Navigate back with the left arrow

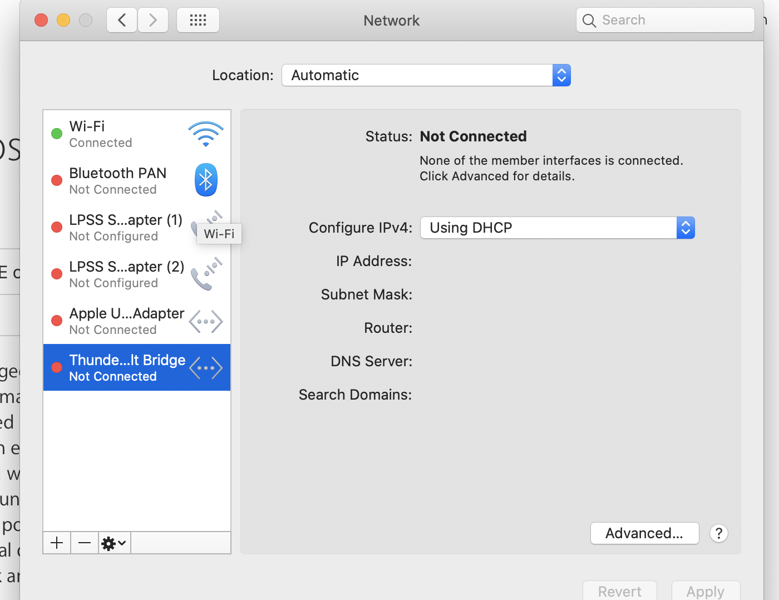point(122,19)
